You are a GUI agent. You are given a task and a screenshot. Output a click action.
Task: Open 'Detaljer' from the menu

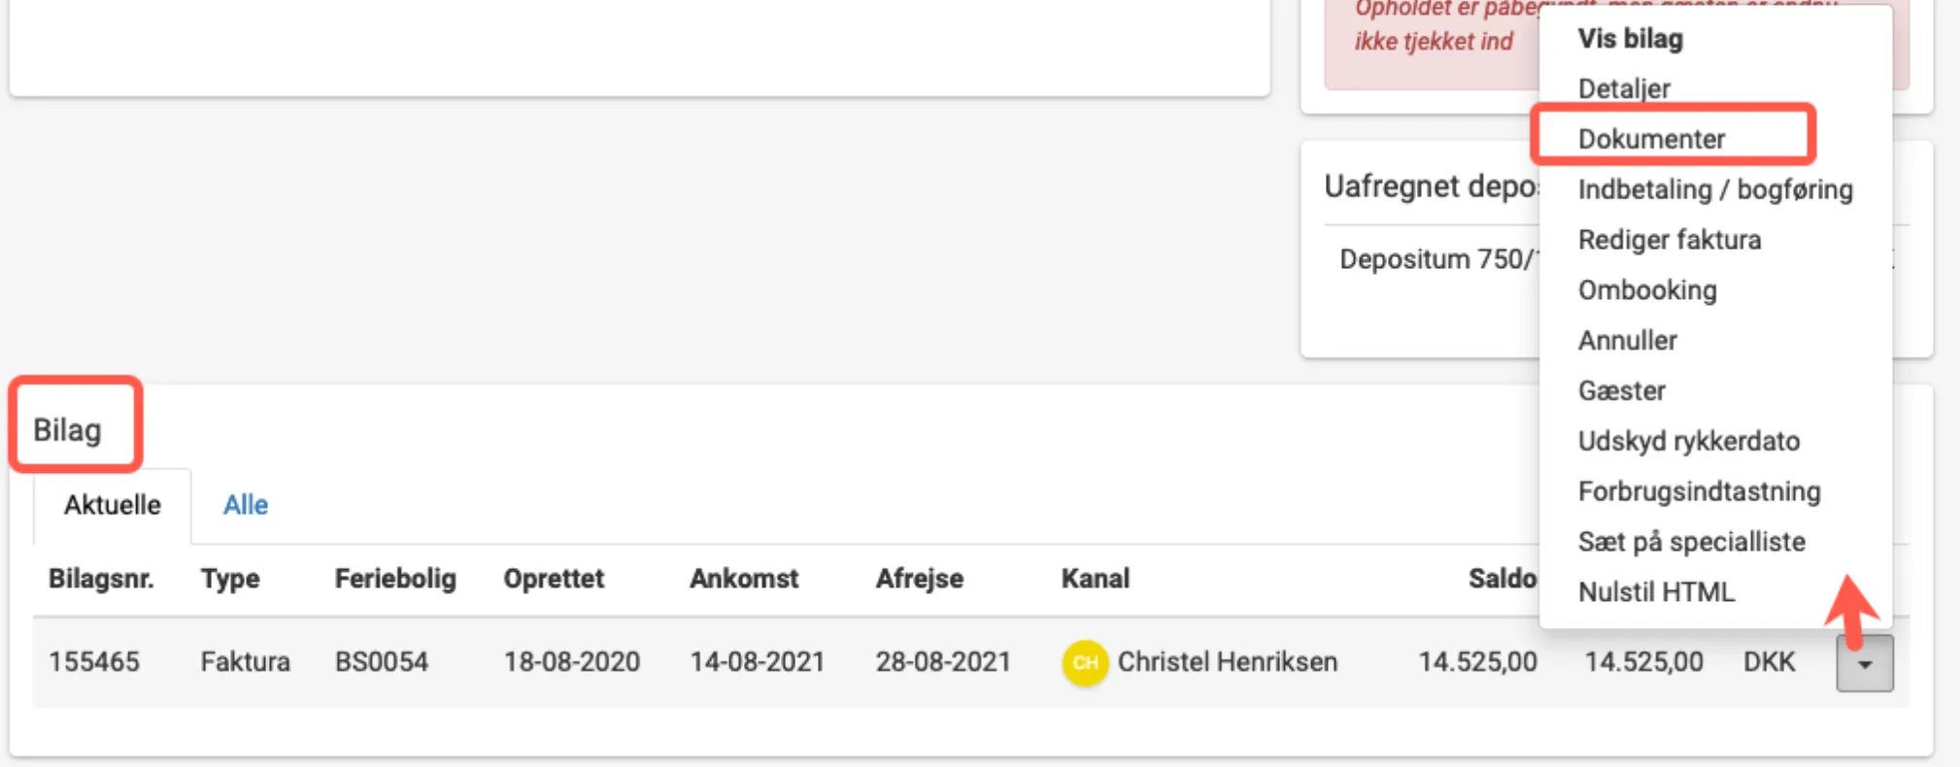click(x=1623, y=88)
